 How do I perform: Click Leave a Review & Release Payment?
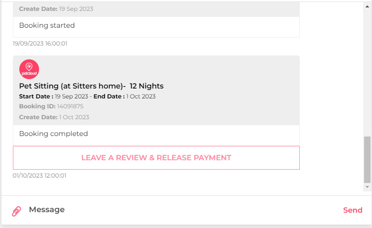[x=156, y=158]
